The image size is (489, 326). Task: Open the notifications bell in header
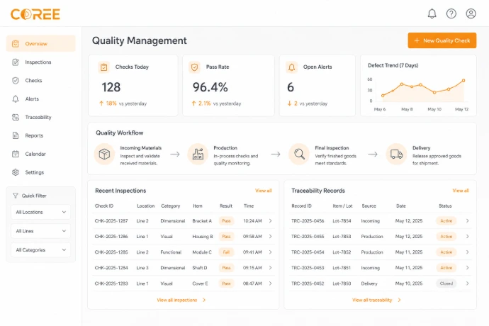[x=432, y=13]
